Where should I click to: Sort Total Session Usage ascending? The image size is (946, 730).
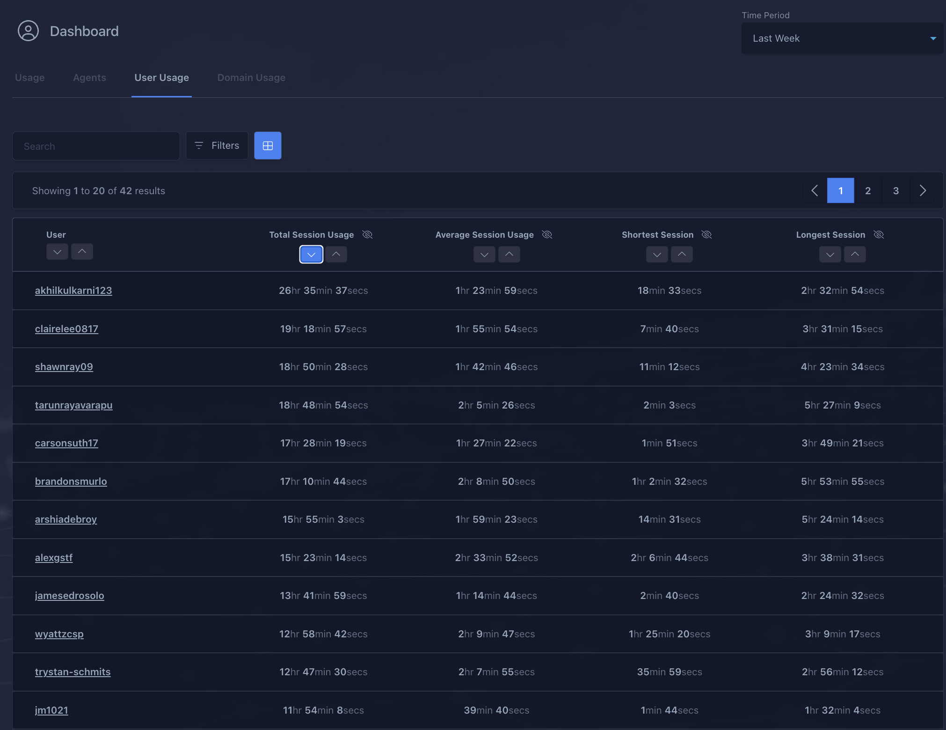click(x=336, y=254)
